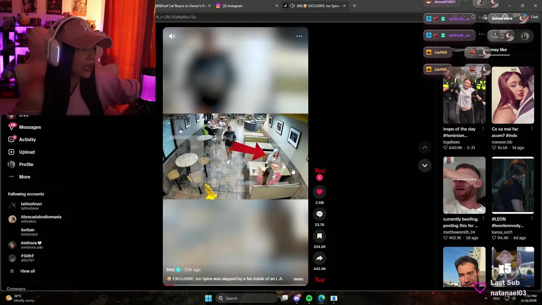Close the 'Deaf Cat Reacts' browser tab

[x=209, y=6]
